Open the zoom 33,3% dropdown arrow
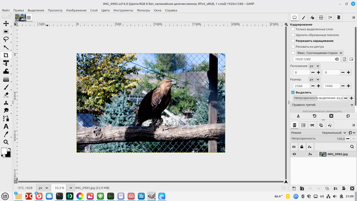This screenshot has height=201, width=357. click(x=70, y=188)
